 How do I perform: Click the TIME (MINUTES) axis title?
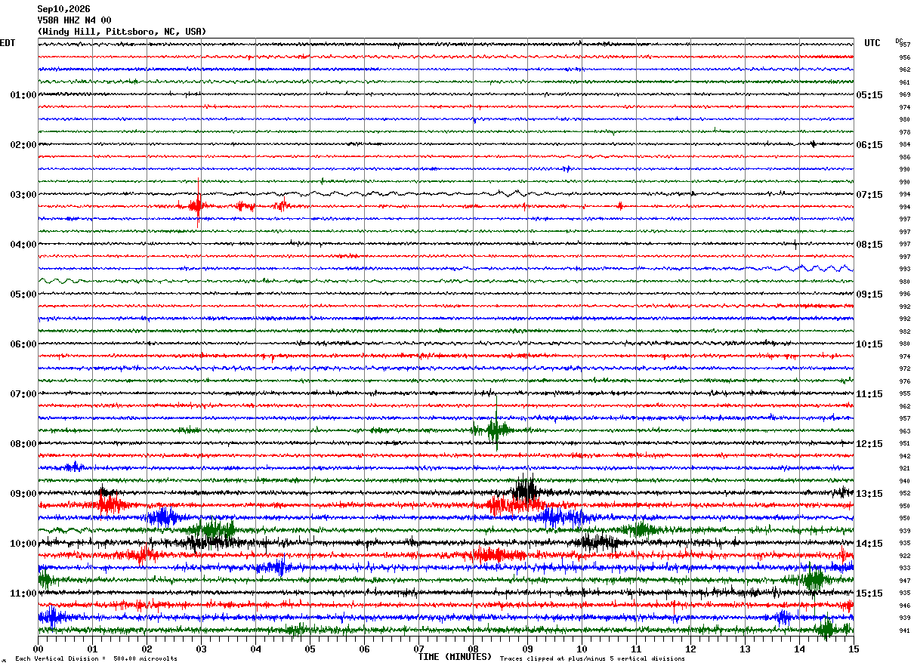point(455,657)
